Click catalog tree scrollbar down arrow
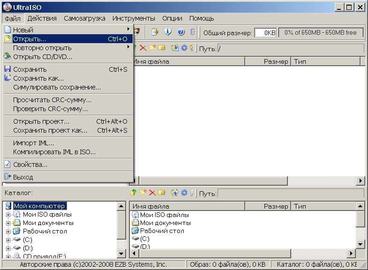Screen dimensions: 368x270 tap(121, 253)
